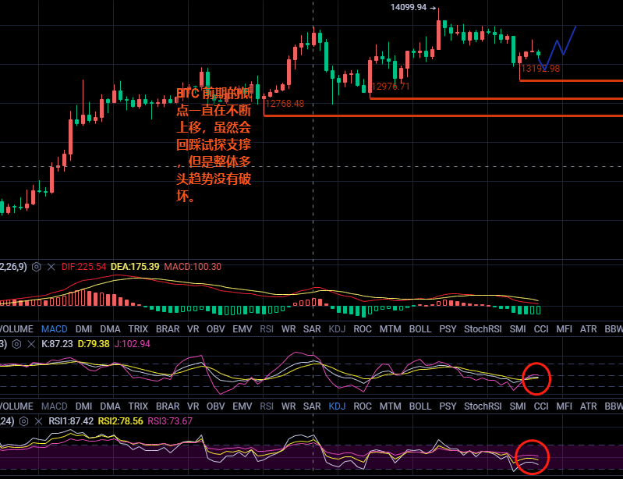The height and width of the screenshot is (479, 623).
Task: Click the K:87.23 value label
Action: click(57, 344)
